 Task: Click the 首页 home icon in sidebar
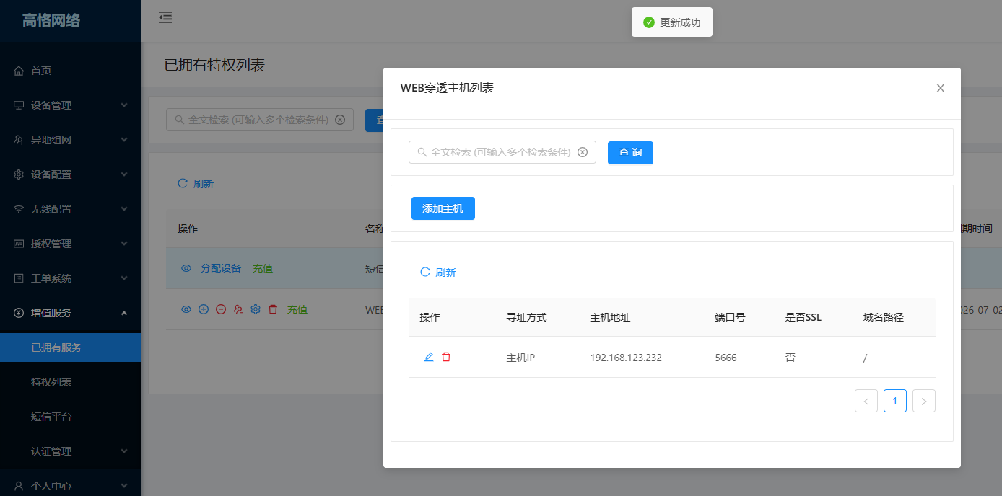click(x=19, y=71)
